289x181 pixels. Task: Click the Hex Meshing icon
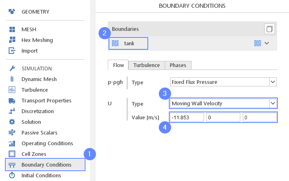click(12, 40)
